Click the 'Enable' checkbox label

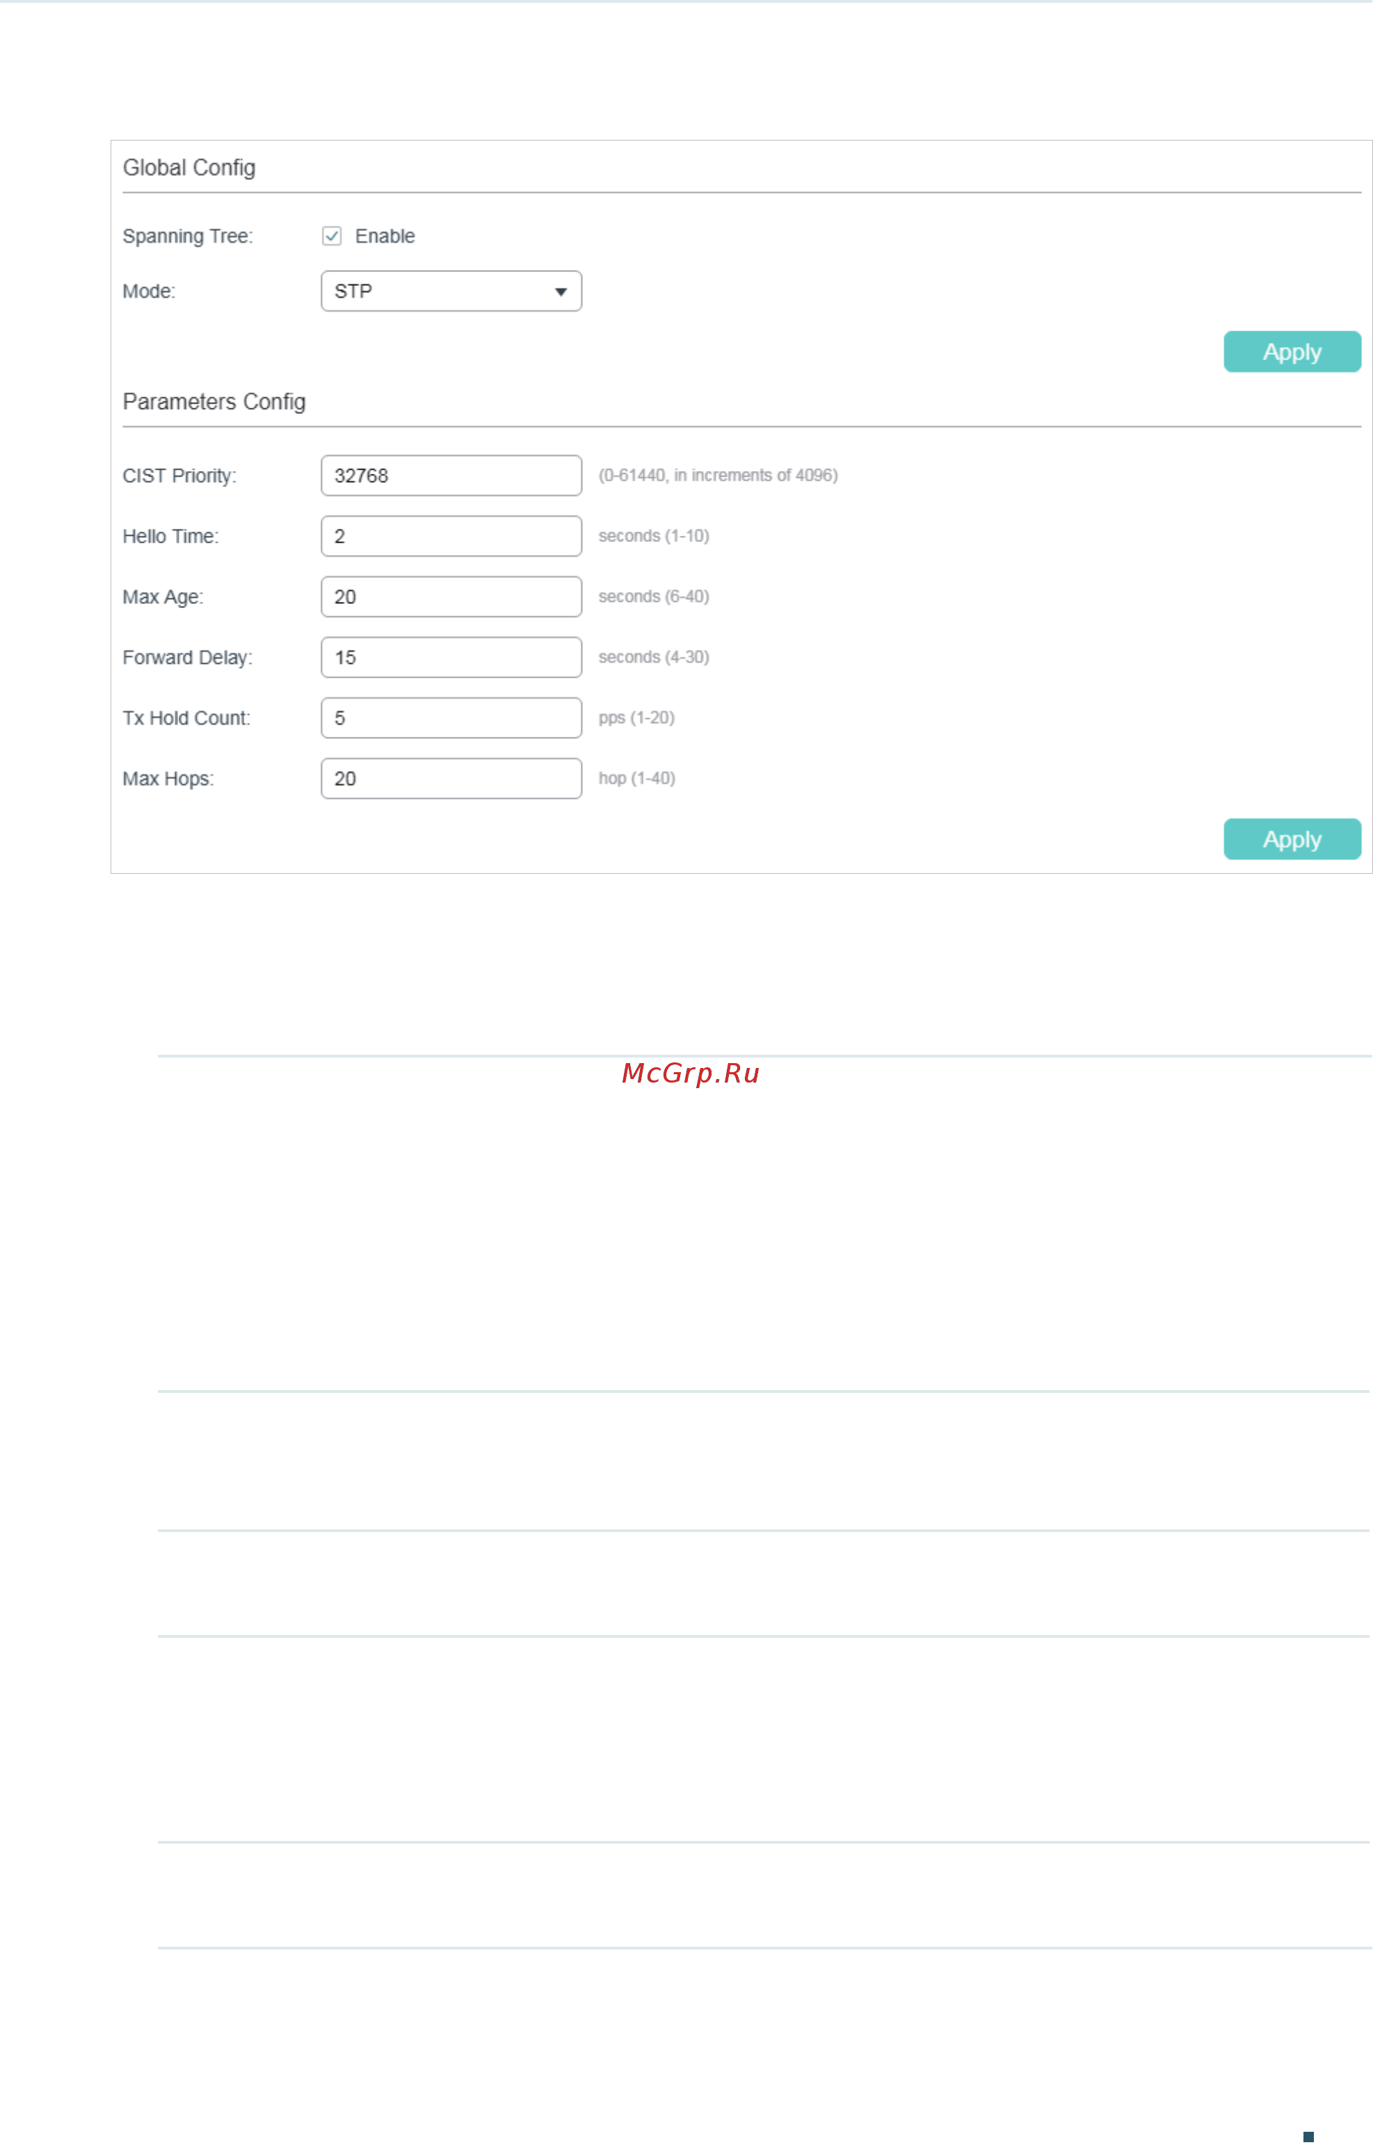(x=385, y=237)
